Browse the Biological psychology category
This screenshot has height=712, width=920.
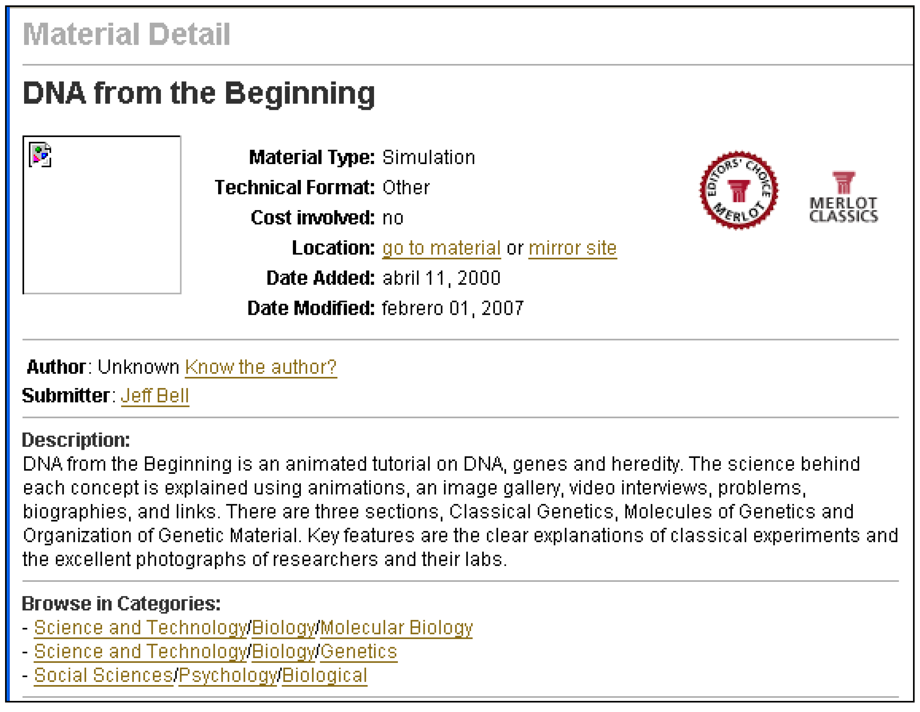[324, 675]
